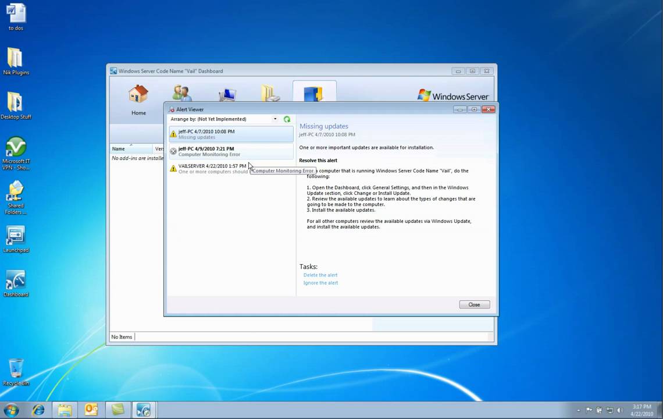Click the Windows Server logo in Dashboard
The height and width of the screenshot is (419, 663).
453,95
